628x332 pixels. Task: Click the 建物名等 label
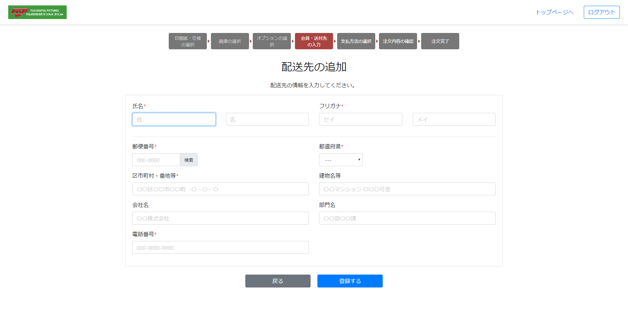click(330, 176)
